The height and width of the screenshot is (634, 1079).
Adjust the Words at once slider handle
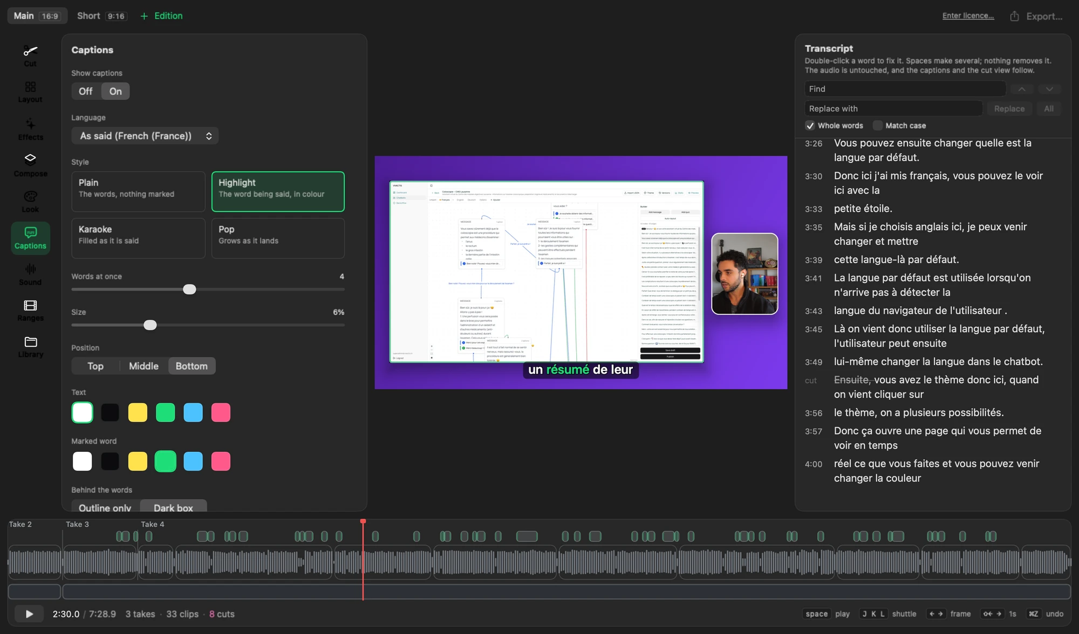(x=189, y=290)
